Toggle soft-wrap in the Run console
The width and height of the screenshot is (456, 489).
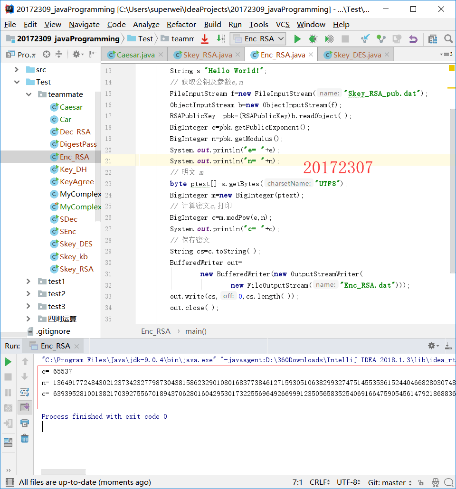pyautogui.click(x=25, y=392)
